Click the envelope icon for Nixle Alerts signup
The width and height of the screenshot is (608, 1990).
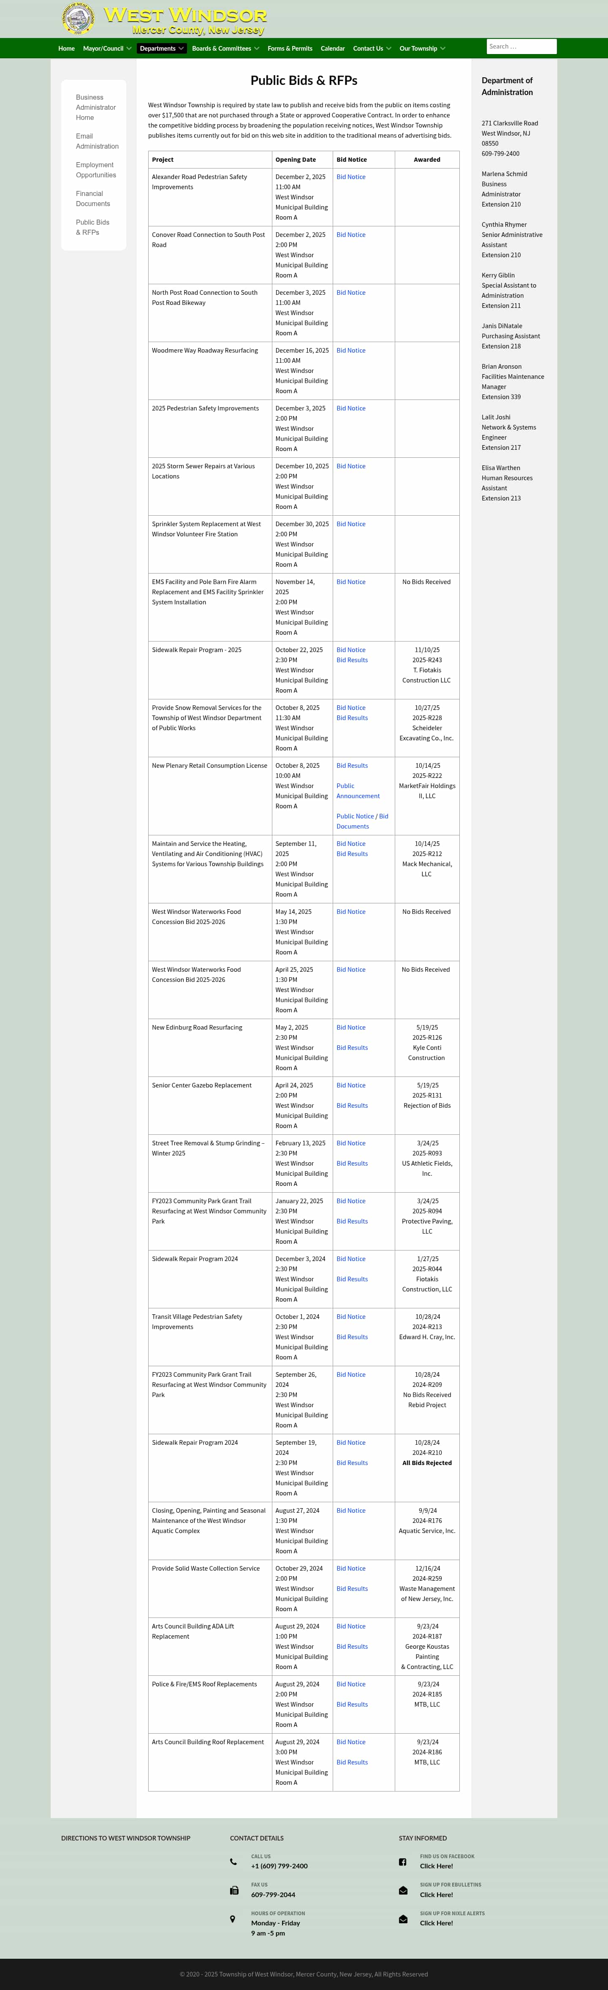(403, 1919)
